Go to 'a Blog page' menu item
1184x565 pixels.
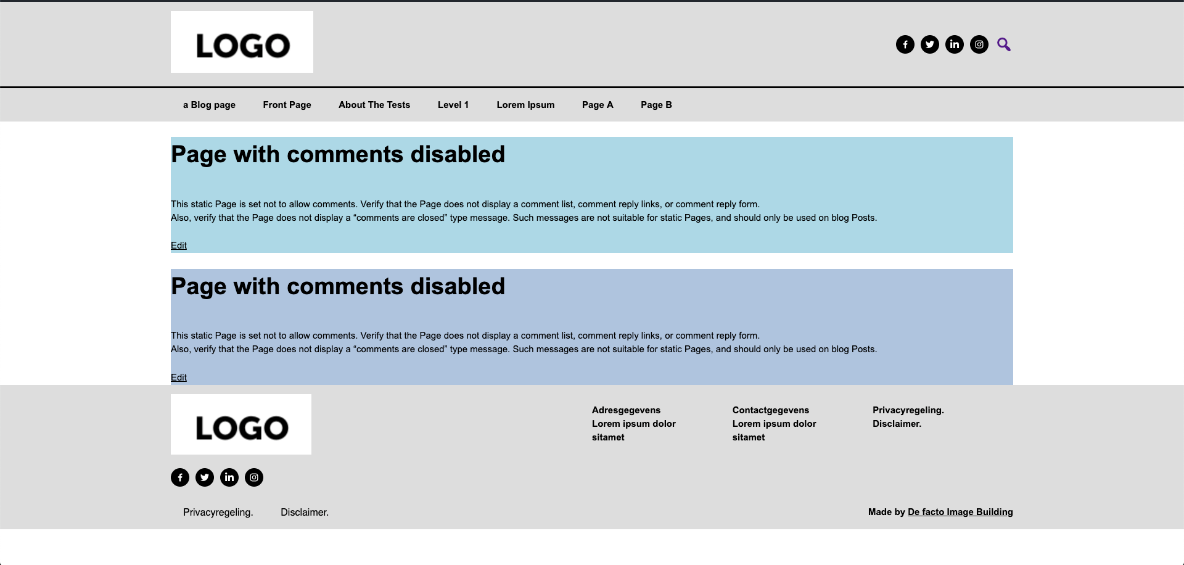(x=209, y=105)
